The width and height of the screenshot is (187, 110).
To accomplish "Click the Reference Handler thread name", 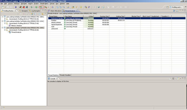I will pos(57,18).
